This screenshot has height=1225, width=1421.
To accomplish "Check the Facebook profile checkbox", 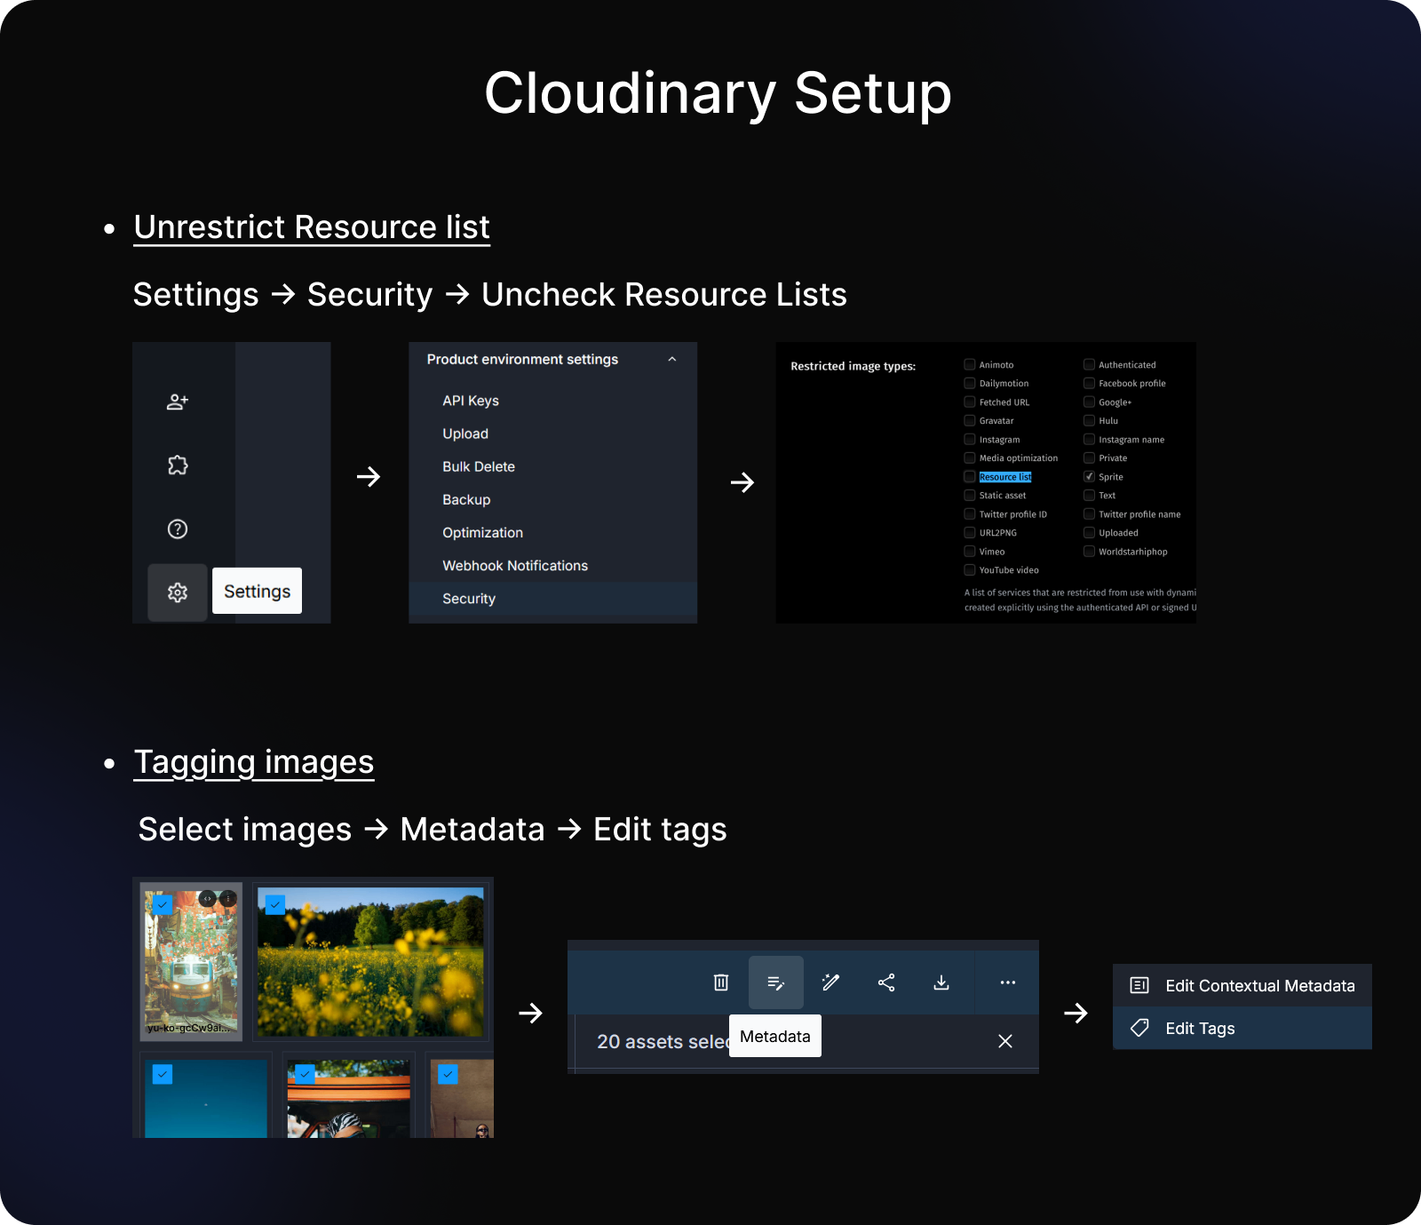I will pos(1089,383).
